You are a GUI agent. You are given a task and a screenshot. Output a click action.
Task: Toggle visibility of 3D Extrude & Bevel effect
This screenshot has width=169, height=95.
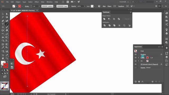[x=135, y=64]
